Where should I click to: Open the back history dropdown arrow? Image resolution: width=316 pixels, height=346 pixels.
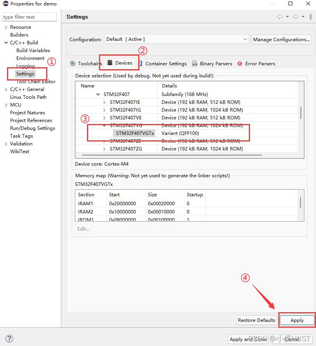pyautogui.click(x=287, y=17)
